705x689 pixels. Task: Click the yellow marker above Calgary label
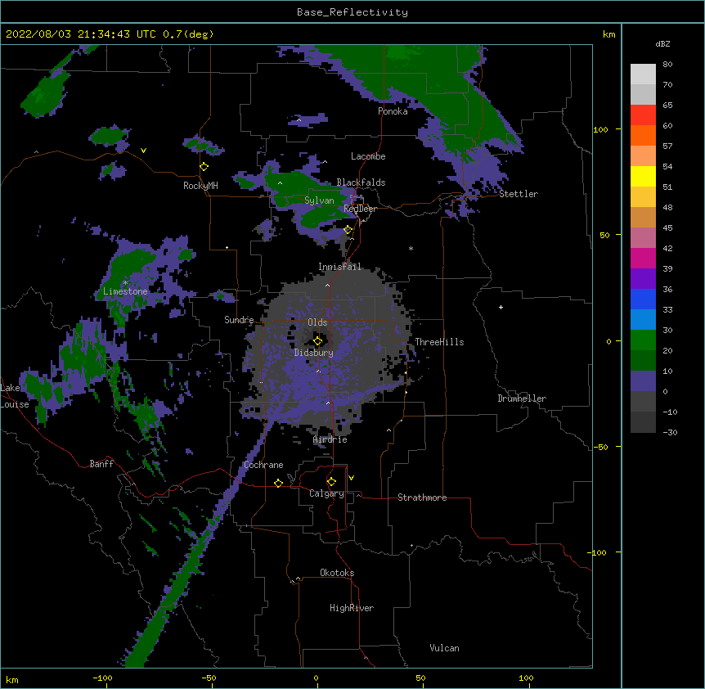(331, 482)
